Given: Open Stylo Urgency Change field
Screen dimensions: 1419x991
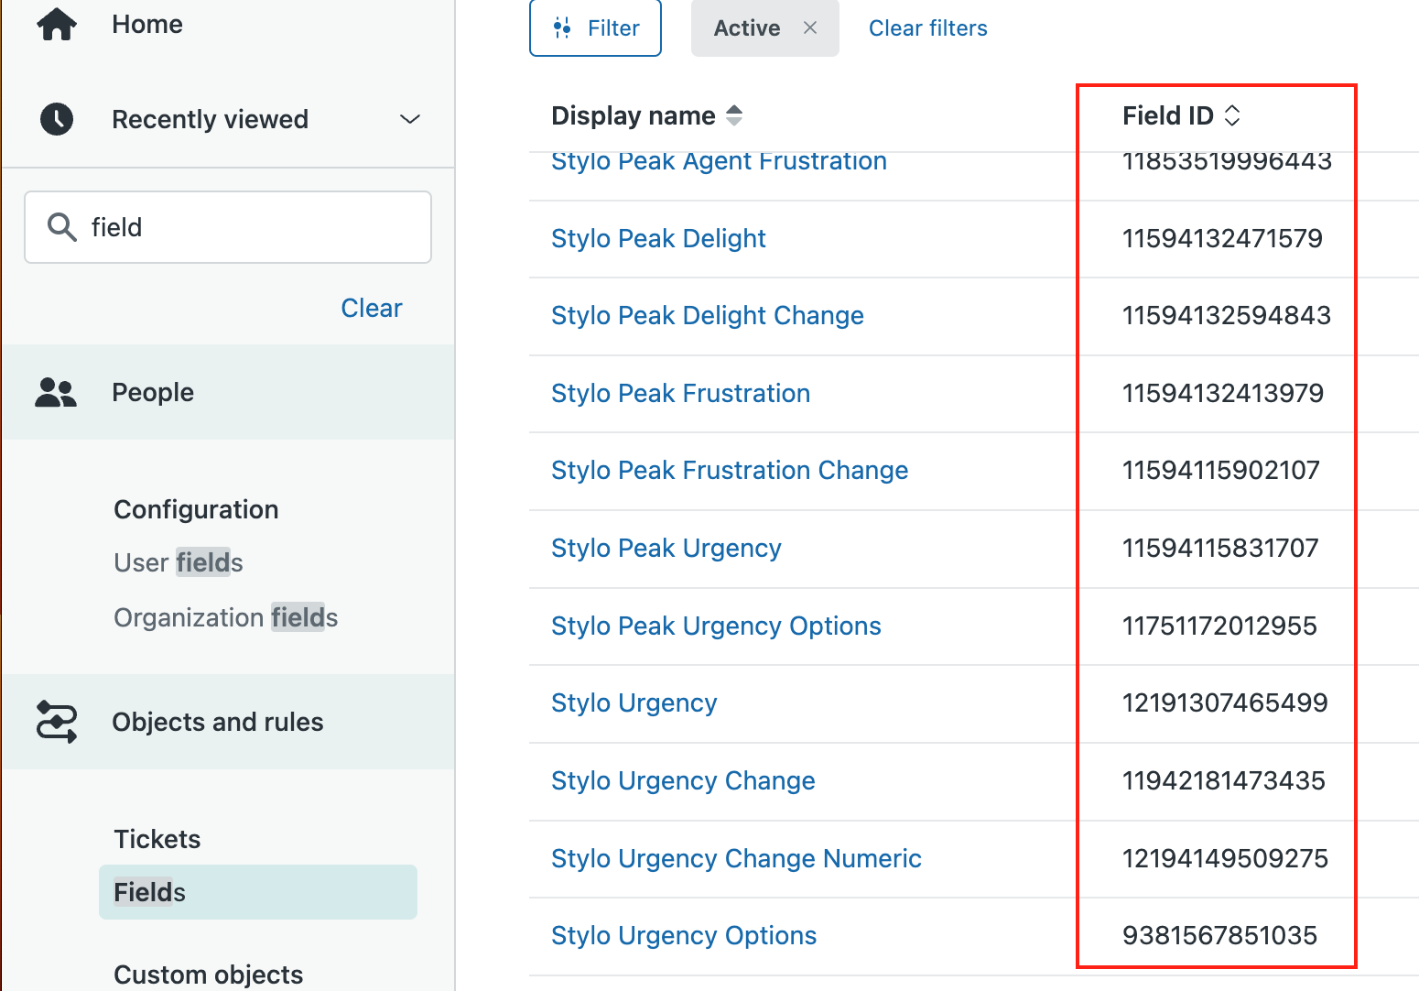Looking at the screenshot, I should coord(683,780).
